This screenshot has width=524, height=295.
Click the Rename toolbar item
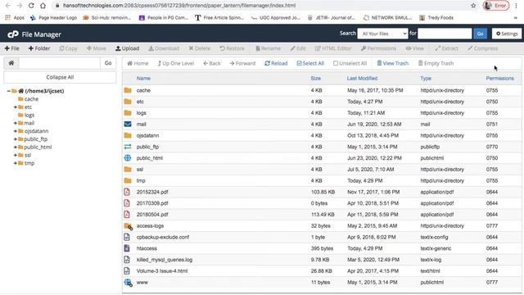click(x=269, y=48)
